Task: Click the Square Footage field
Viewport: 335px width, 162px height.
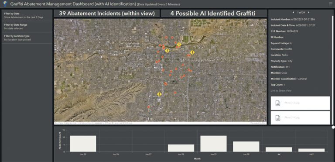Action: click(x=281, y=43)
